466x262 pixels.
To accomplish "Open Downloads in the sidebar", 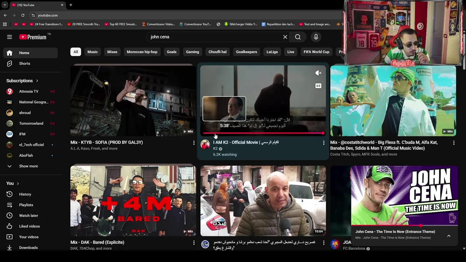I will coord(30,247).
